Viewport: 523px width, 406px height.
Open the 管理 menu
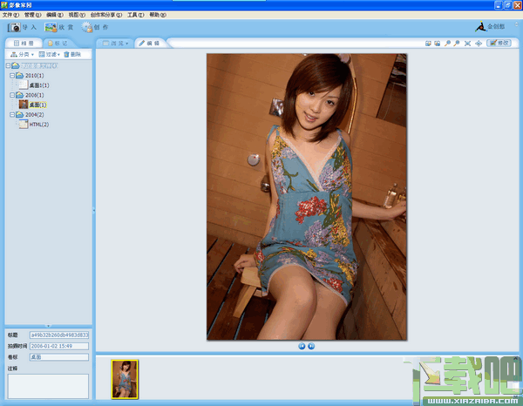33,15
